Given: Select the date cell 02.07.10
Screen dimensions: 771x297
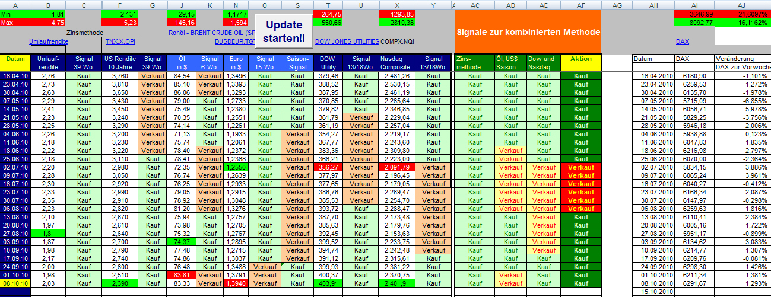Looking at the screenshot, I should click(16, 167).
